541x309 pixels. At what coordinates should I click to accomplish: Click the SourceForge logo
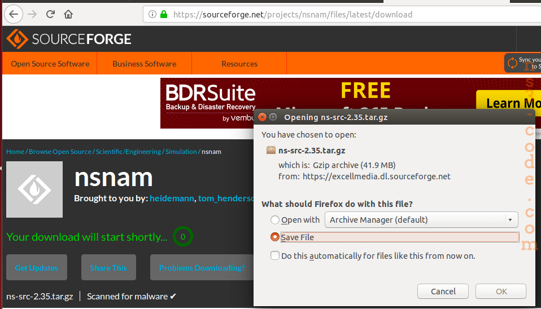click(69, 39)
